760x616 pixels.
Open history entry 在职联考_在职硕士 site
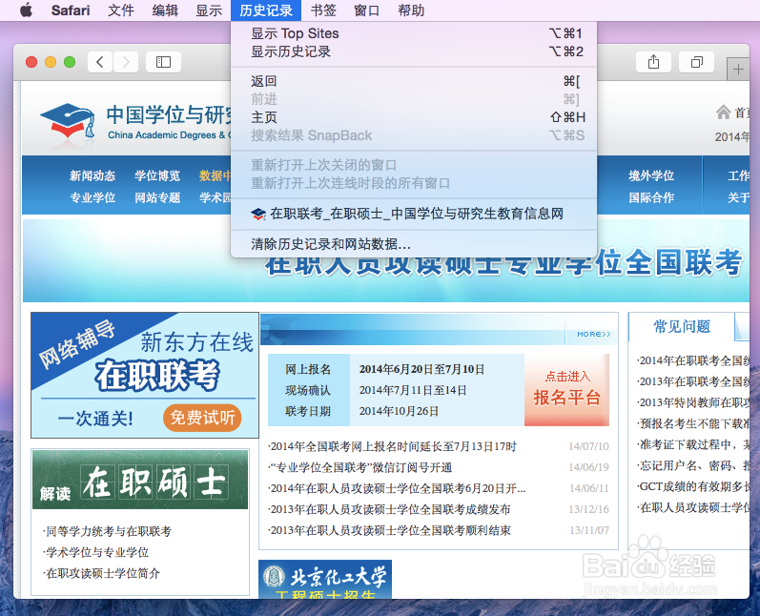(414, 214)
